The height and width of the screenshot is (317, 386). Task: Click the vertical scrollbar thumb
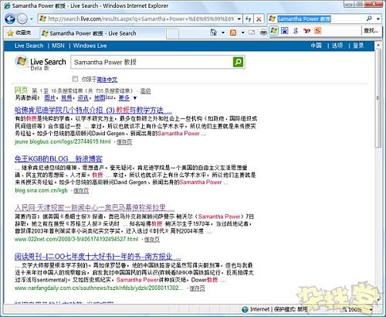(x=378, y=98)
